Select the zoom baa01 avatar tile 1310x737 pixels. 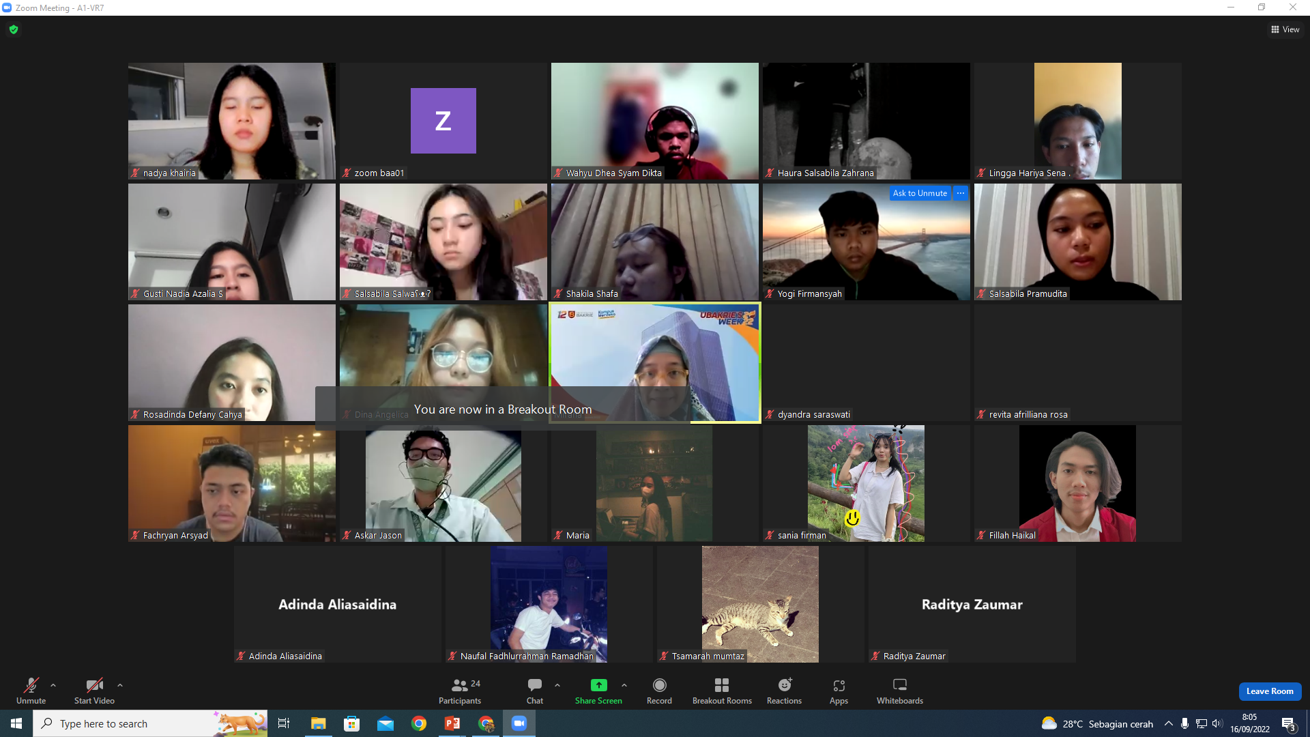click(x=443, y=121)
